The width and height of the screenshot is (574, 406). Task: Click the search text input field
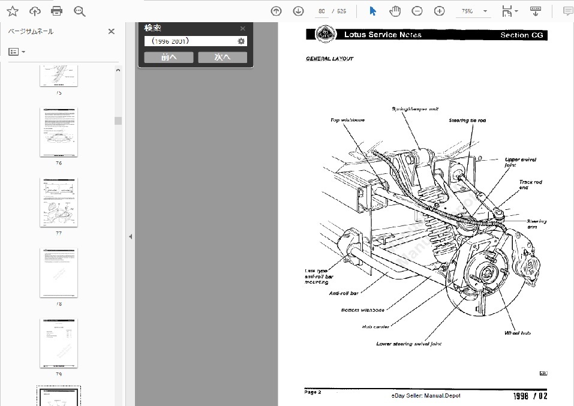(x=190, y=41)
